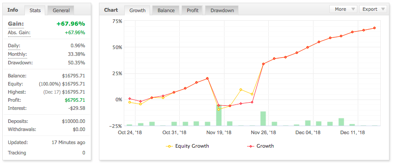Click the Gain label
Image resolution: width=393 pixels, height=163 pixels.
coord(16,24)
